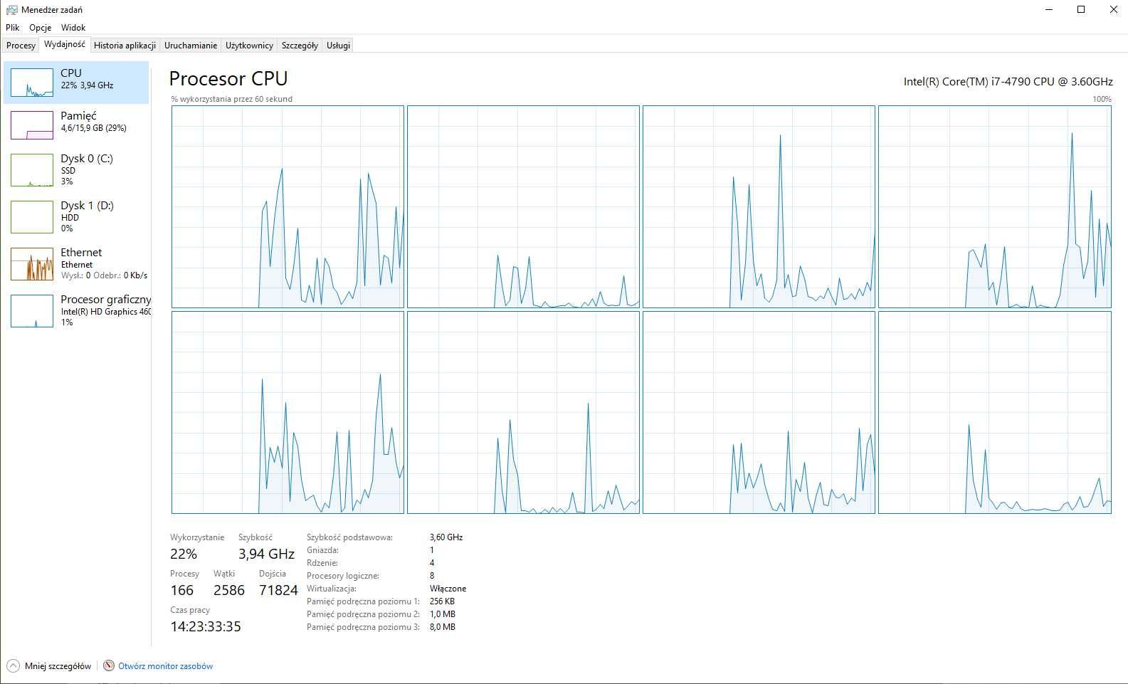Switch to Historia aplikacji tab
The width and height of the screenshot is (1128, 684).
pos(125,45)
